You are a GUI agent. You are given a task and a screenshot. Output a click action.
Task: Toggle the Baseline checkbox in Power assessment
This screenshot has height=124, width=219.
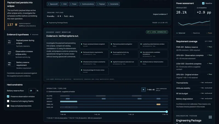tap(203, 3)
